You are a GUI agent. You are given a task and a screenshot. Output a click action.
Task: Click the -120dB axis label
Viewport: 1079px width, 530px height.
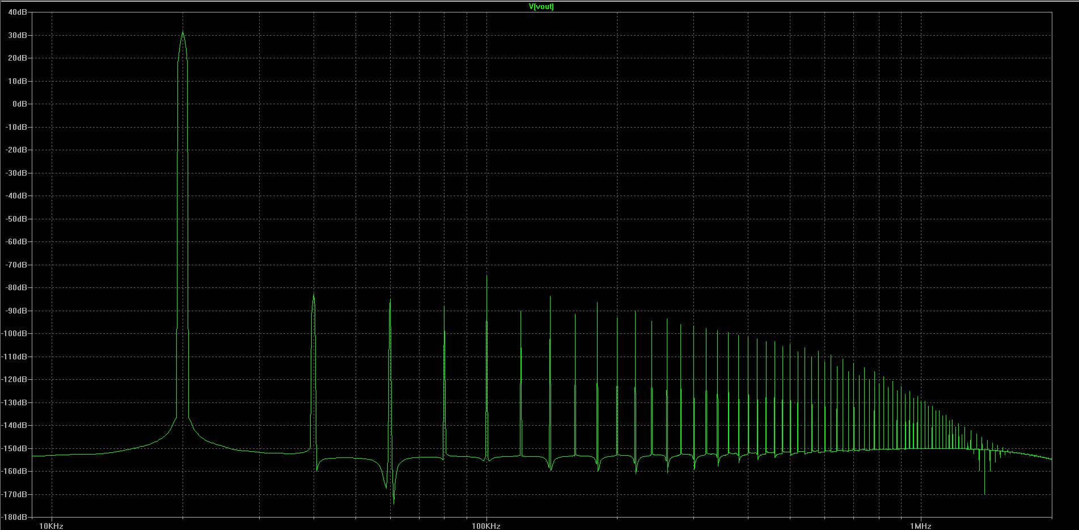(x=15, y=379)
